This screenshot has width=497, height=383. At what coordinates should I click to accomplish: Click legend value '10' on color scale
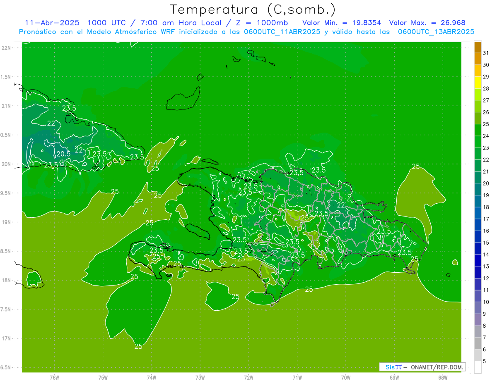[486, 302]
